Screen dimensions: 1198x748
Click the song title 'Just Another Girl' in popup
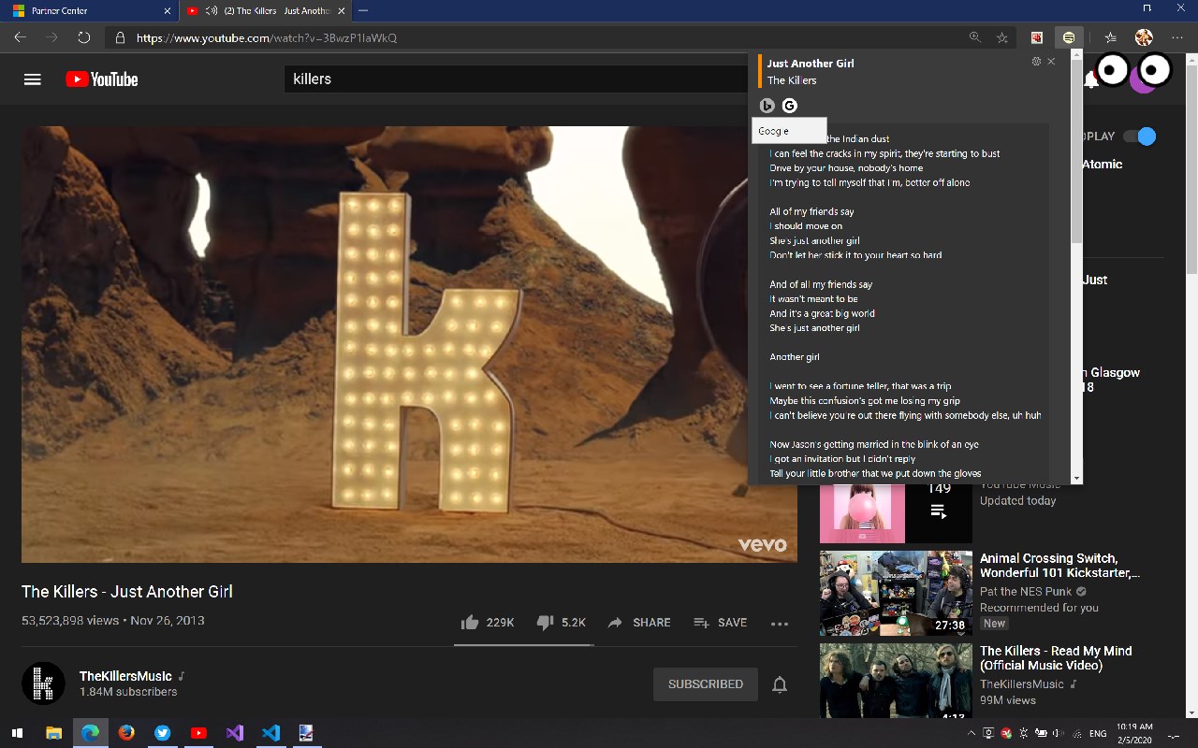(811, 64)
